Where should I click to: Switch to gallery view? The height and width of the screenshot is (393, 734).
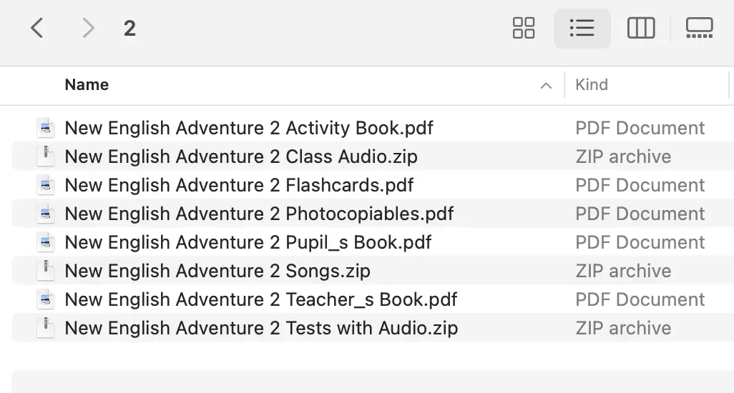(700, 28)
